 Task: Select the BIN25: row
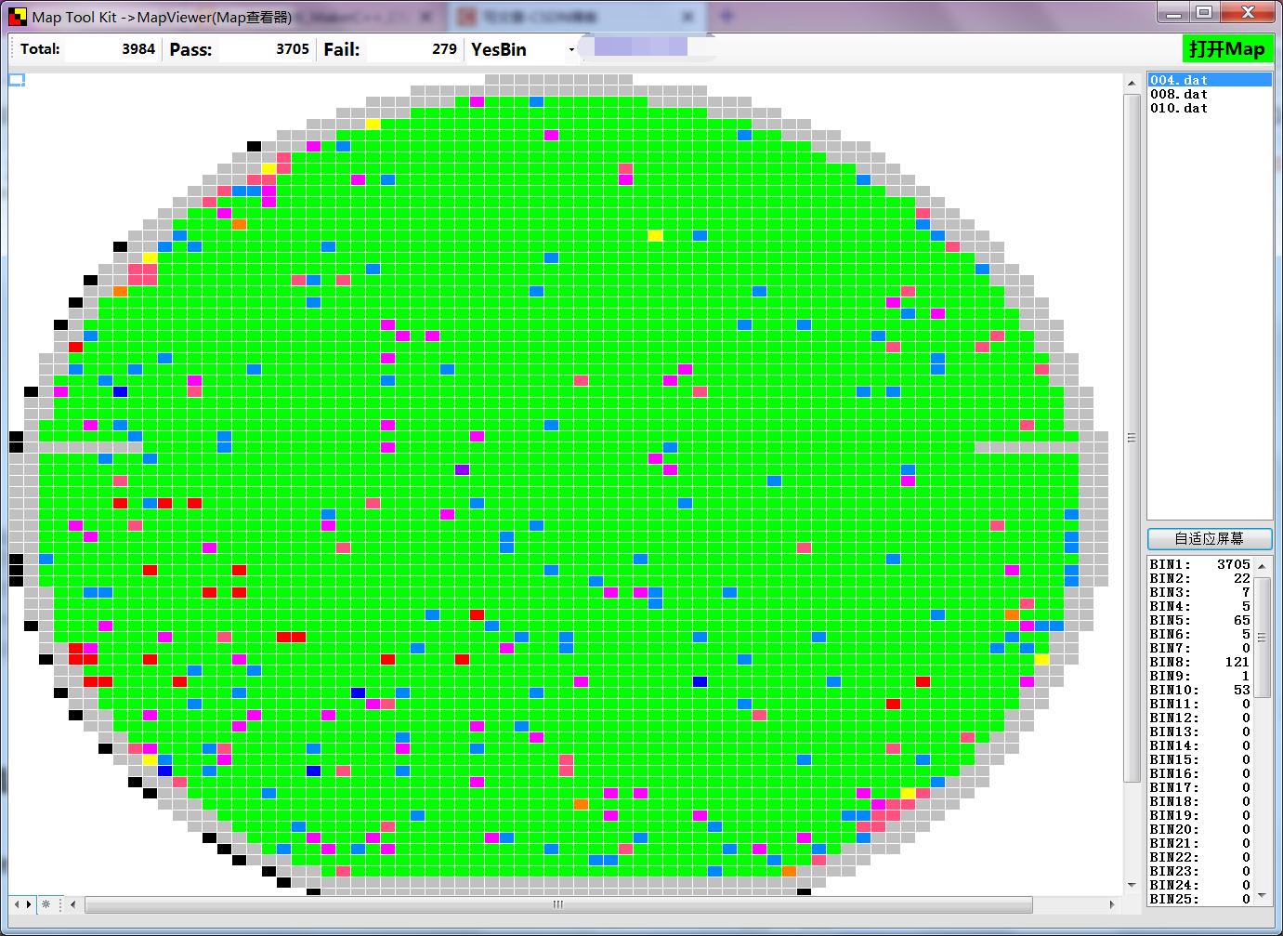pos(1200,899)
